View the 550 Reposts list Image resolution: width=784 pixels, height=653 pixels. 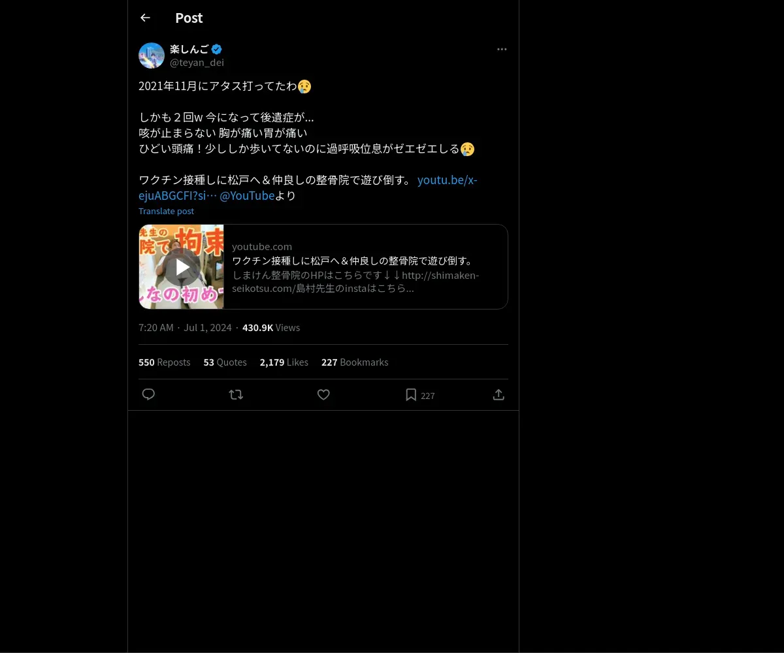165,362
